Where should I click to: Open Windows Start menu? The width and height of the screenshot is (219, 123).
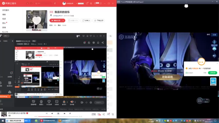[x=2, y=121]
